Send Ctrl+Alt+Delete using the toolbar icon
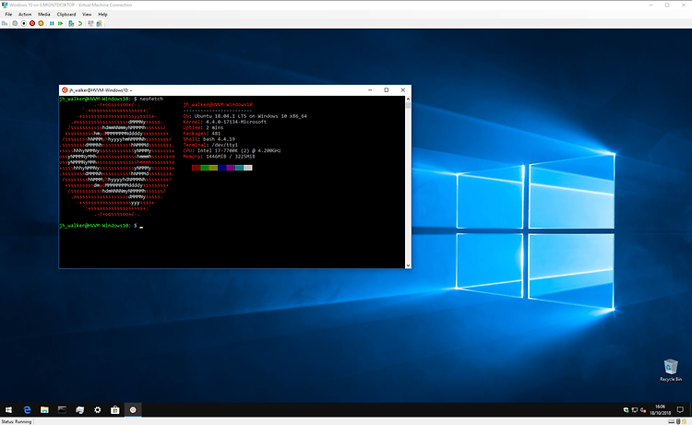 coord(5,23)
